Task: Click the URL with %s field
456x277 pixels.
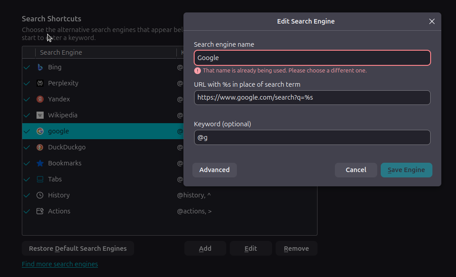Action: point(312,97)
